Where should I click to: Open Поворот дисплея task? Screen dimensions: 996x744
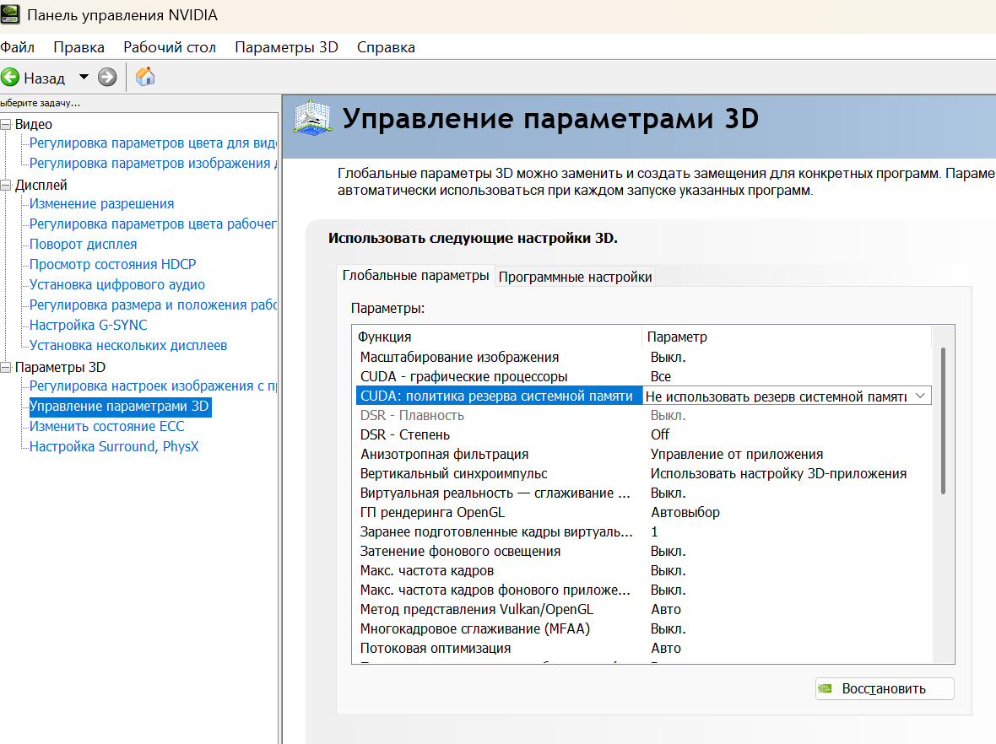[84, 245]
